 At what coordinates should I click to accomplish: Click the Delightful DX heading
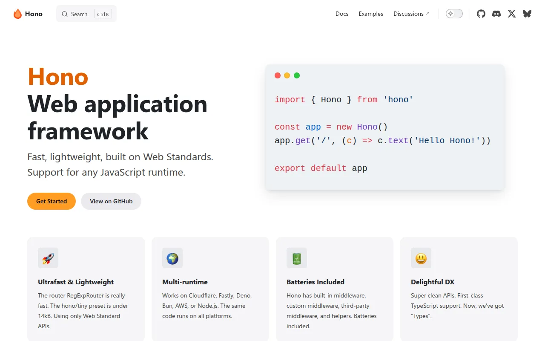click(x=433, y=282)
